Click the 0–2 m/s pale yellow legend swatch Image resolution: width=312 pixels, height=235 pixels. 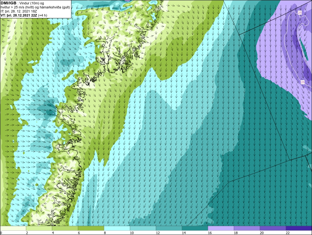(x=13, y=228)
